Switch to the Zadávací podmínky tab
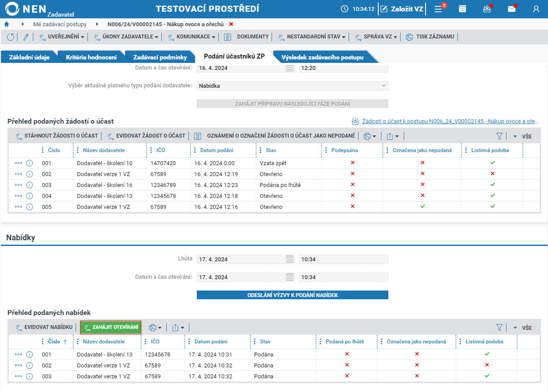This screenshot has width=548, height=391. (x=160, y=57)
